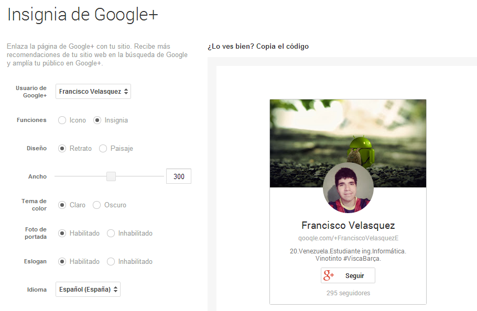Select the Claro color theme
The width and height of the screenshot is (477, 311).
coord(62,205)
